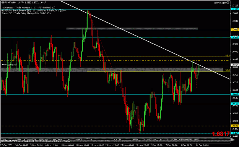
Task: Click the 1.7045 price scale value
Action: [234, 21]
